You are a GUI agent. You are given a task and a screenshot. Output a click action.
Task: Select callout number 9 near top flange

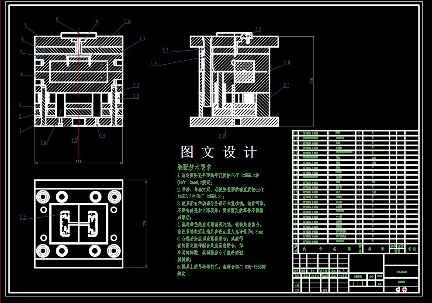tap(97, 22)
